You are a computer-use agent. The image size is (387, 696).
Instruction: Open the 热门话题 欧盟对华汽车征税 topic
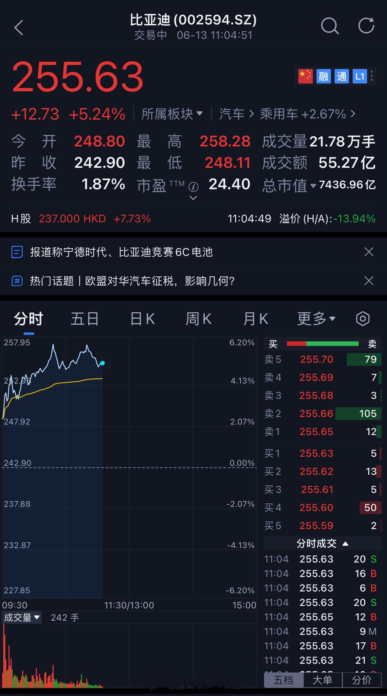coord(132,281)
